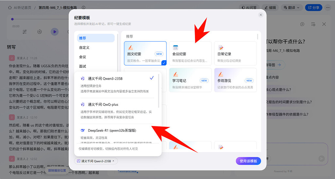Click the 学习笔记 pencil icon
This screenshot has height=179, width=335.
175,74
